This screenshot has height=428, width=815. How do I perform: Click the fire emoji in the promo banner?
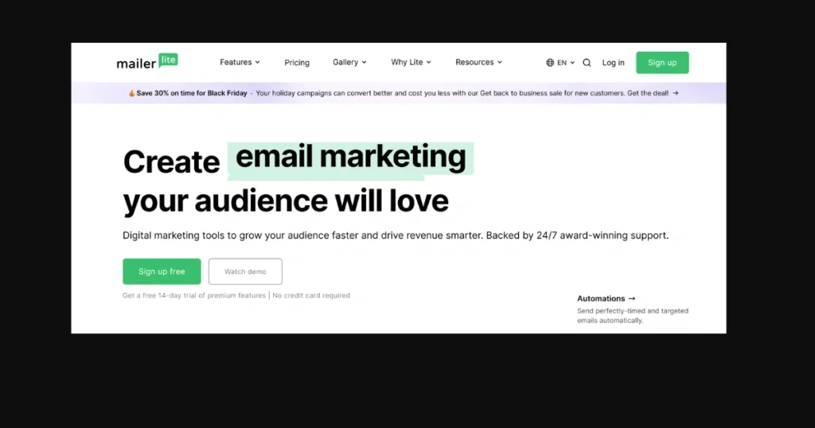132,93
